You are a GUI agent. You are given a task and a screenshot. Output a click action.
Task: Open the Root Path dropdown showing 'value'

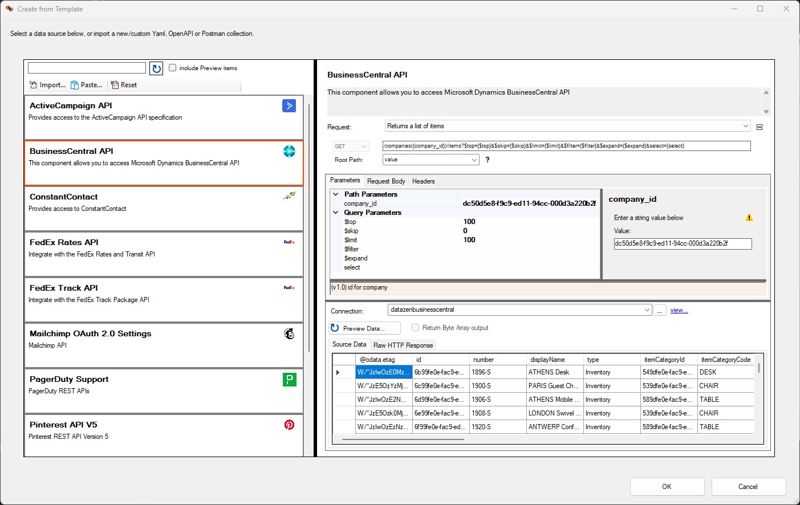[431, 160]
